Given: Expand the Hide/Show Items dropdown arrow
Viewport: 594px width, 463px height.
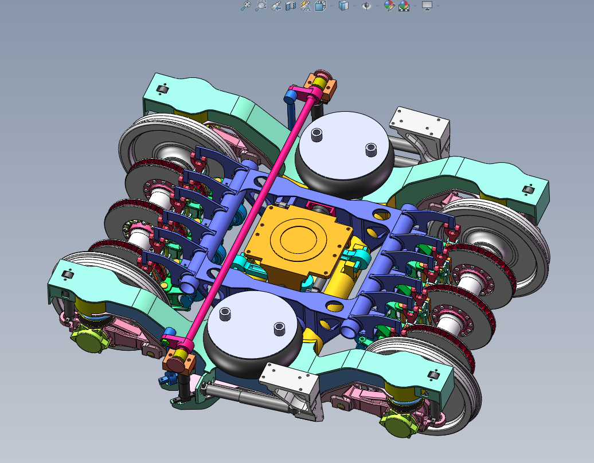Looking at the screenshot, I should click(378, 6).
